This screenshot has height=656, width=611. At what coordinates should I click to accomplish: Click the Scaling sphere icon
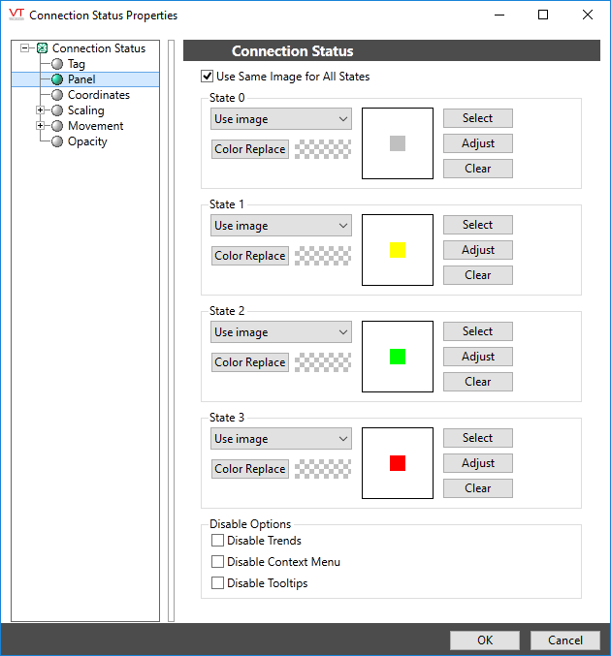tap(57, 110)
